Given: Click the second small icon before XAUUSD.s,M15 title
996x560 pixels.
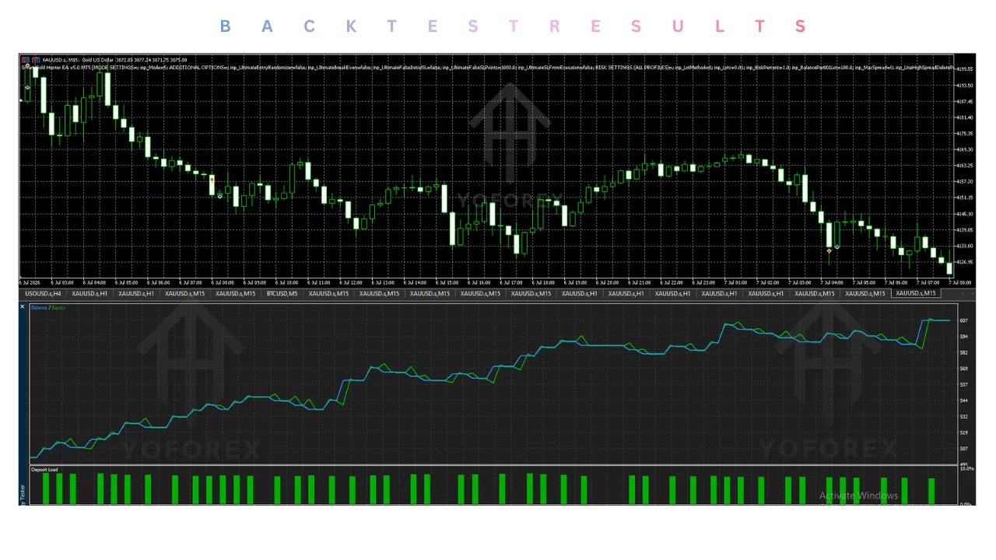Looking at the screenshot, I should 36,60.
